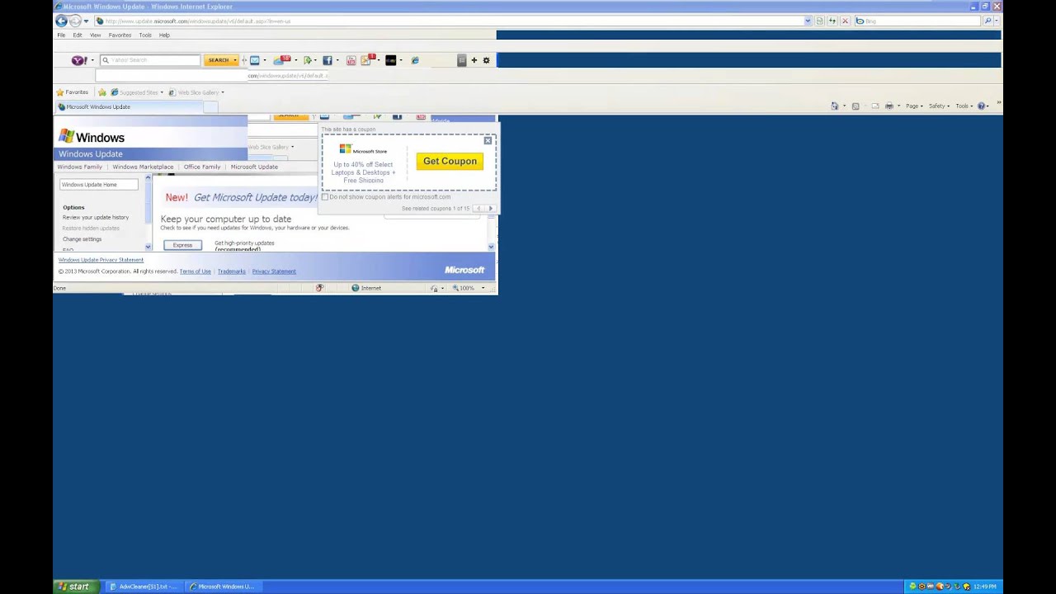Open the Yahoo toolbar mail icon
This screenshot has width=1056, height=594.
pos(255,60)
